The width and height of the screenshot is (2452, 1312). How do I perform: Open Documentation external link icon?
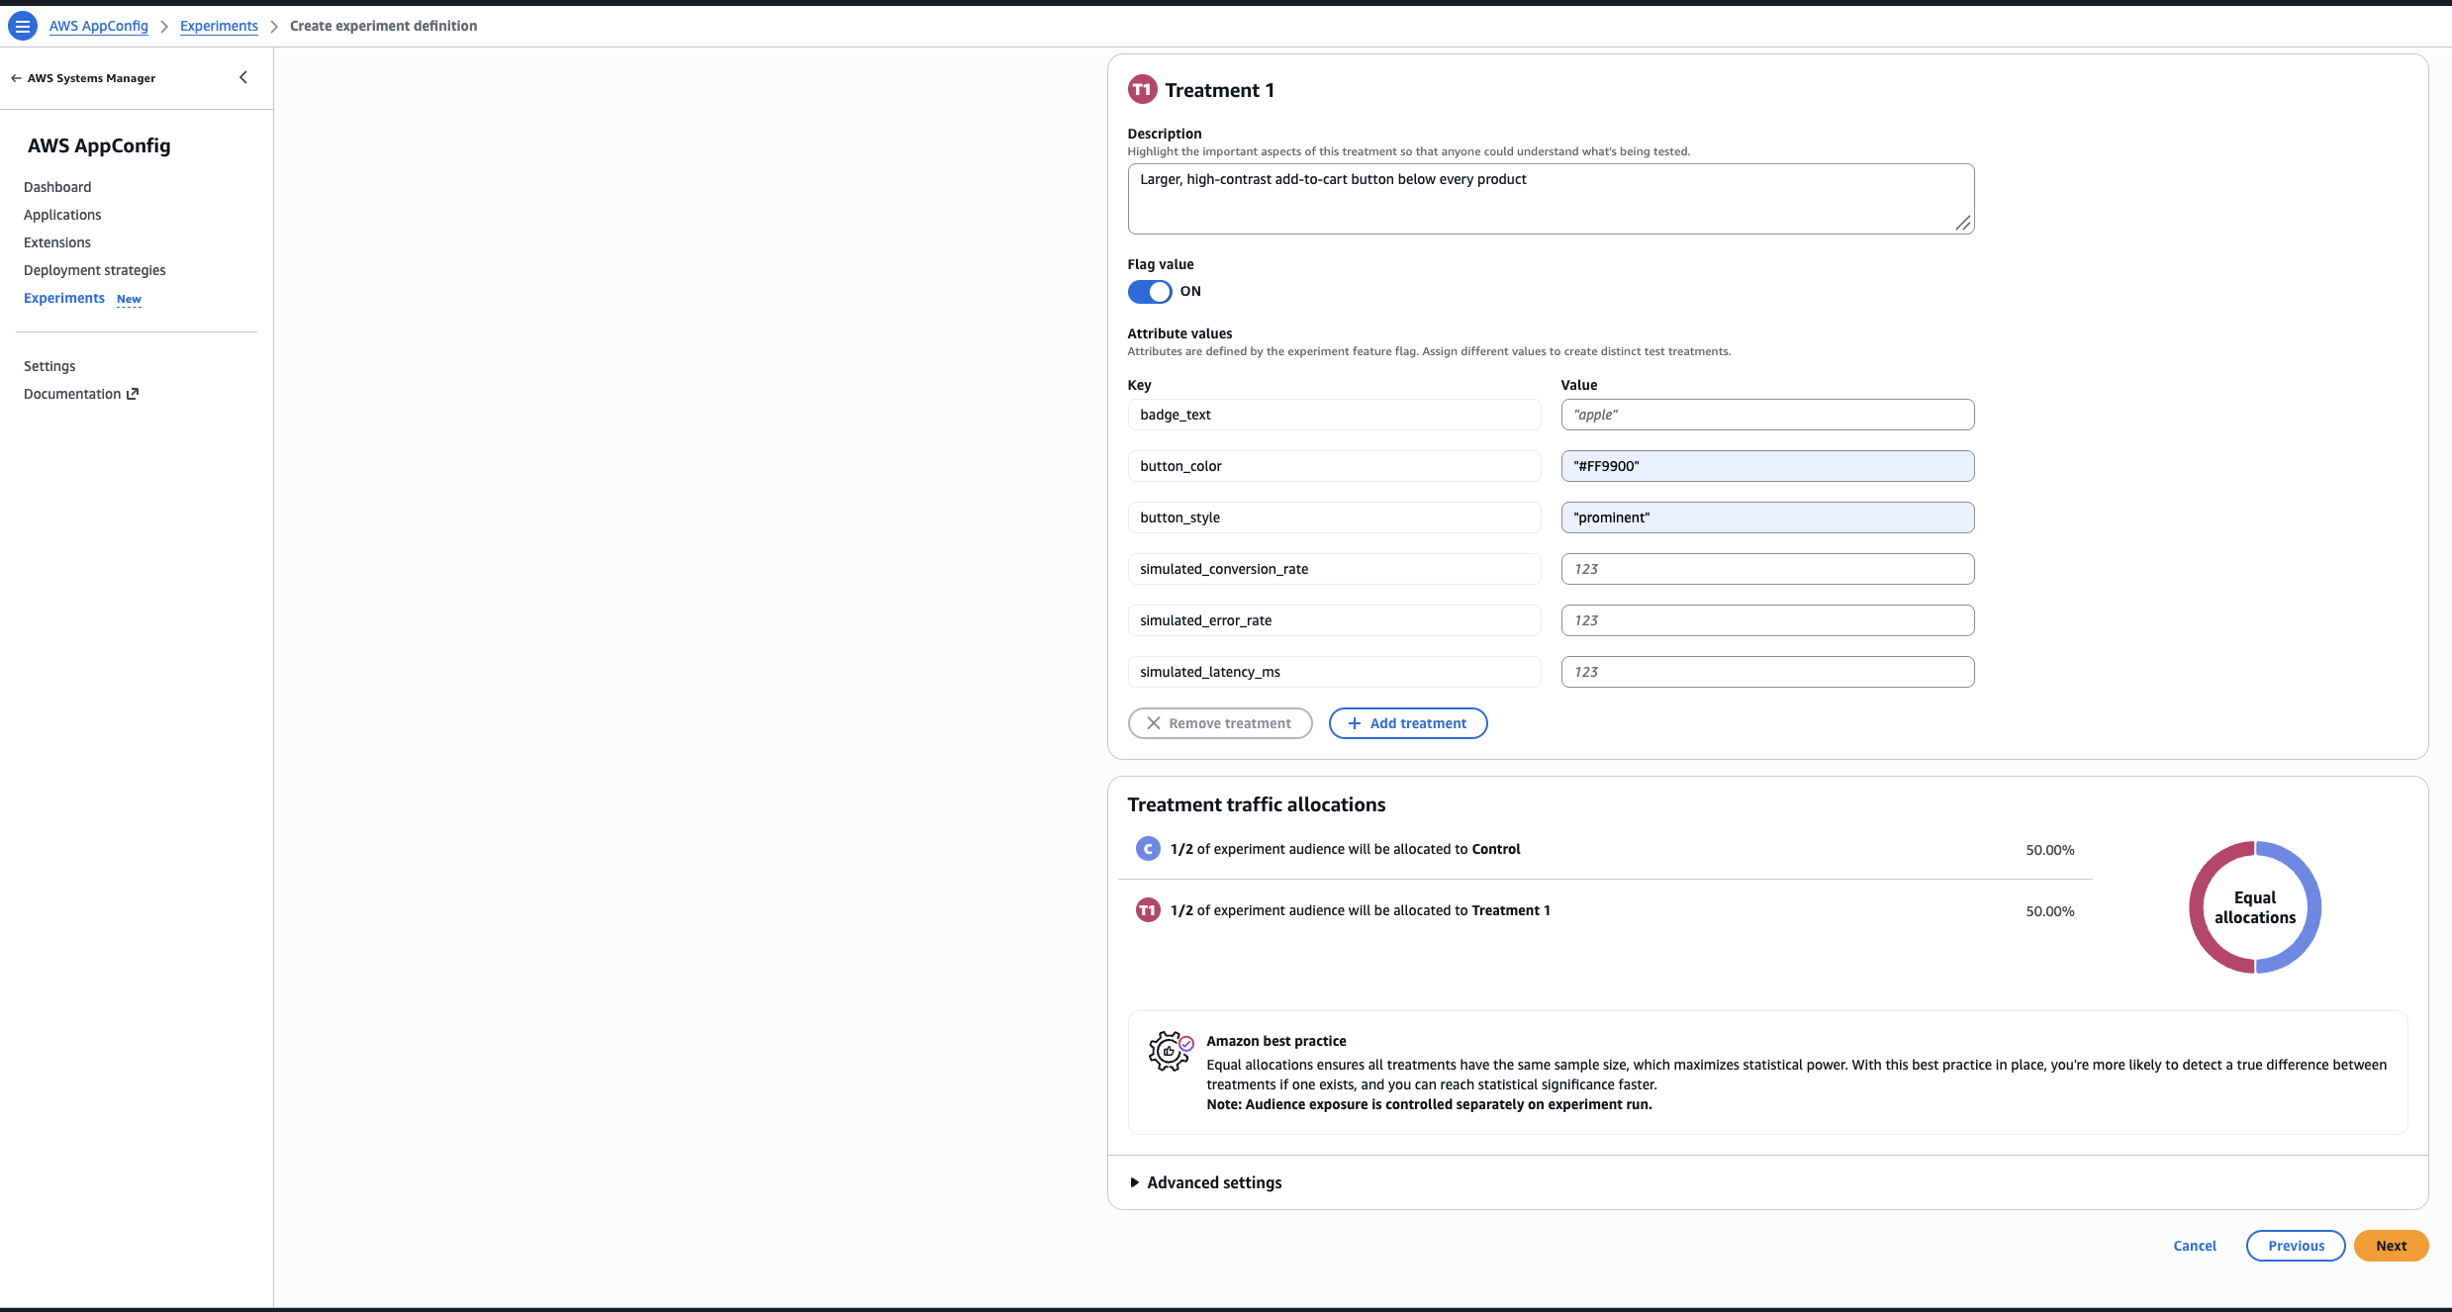pyautogui.click(x=133, y=394)
